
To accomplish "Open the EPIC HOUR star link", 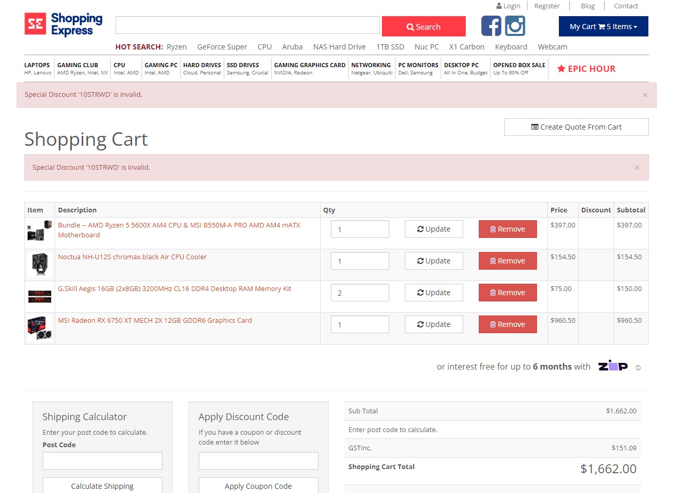I will pyautogui.click(x=586, y=69).
